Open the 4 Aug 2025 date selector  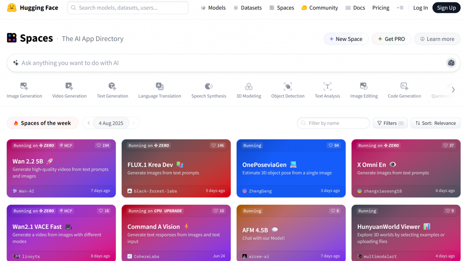[111, 123]
